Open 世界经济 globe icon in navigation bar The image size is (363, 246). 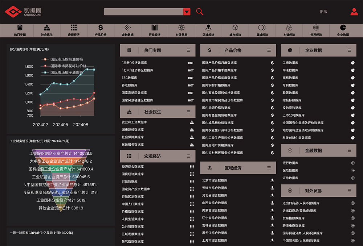point(316,28)
